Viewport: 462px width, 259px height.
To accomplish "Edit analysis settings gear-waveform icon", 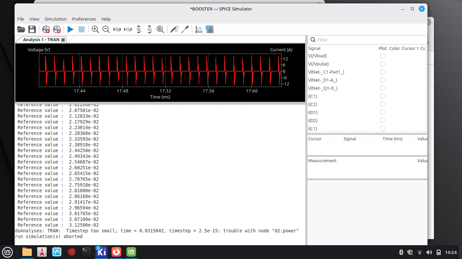I will click(x=57, y=29).
